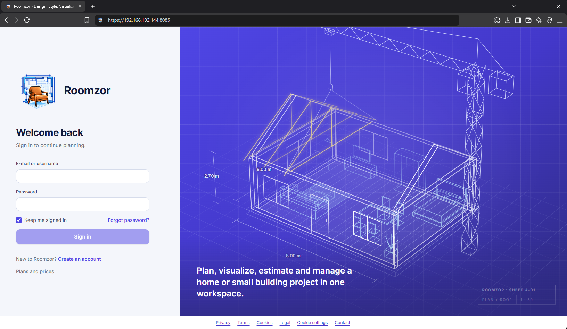Screen dimensions: 567x329
Task: Open the Terms footer link
Action: (x=244, y=323)
